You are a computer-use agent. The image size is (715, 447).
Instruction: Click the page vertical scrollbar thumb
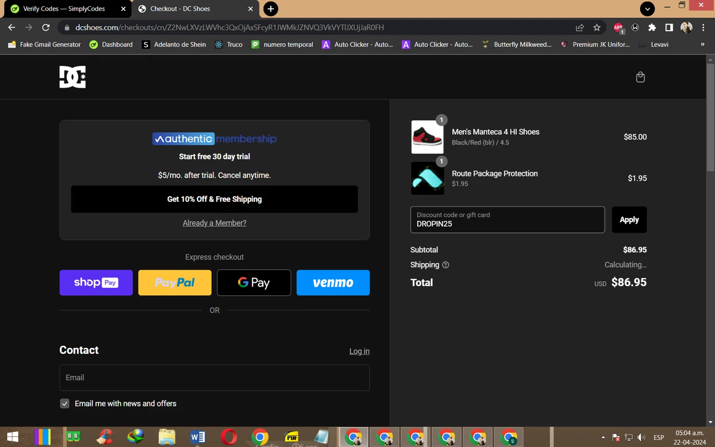click(711, 117)
